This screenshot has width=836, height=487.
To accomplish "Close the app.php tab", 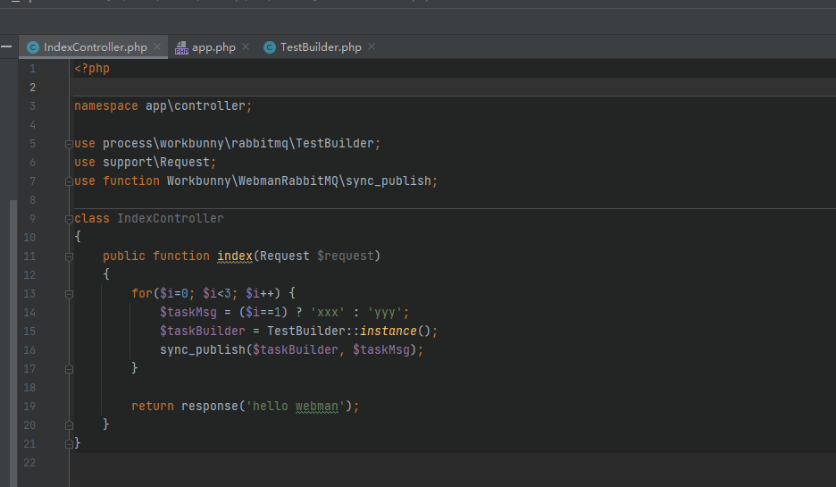I will tap(246, 47).
